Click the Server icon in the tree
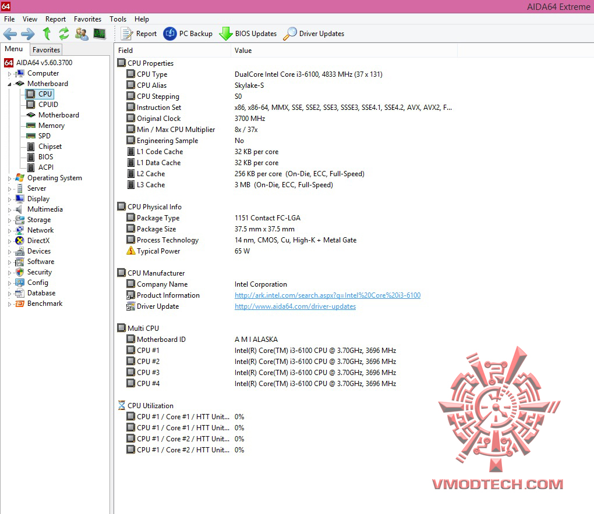The height and width of the screenshot is (514, 594). pyautogui.click(x=20, y=188)
